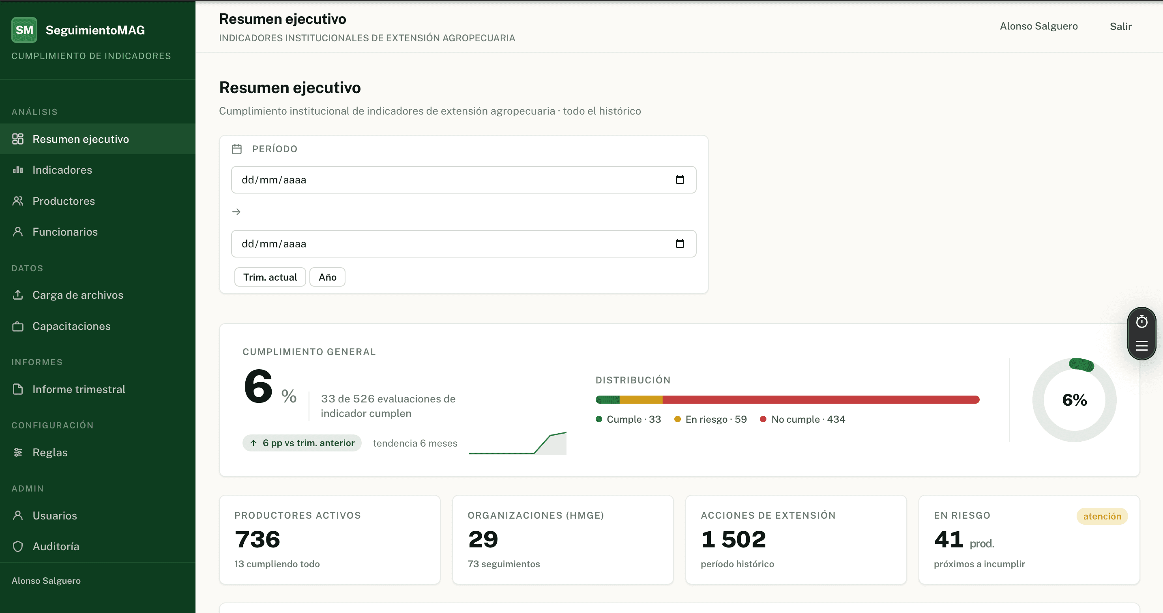Click the green segment of distribution bar
The image size is (1163, 613).
click(607, 399)
